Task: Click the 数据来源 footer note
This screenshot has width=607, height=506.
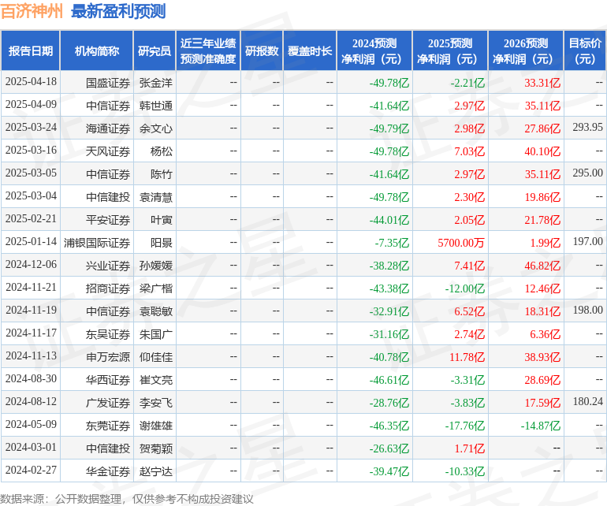Action: [127, 499]
